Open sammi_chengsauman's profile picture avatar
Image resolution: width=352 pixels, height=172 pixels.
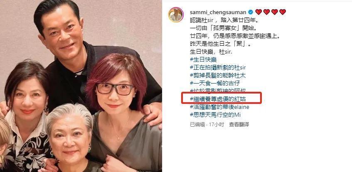click(176, 15)
